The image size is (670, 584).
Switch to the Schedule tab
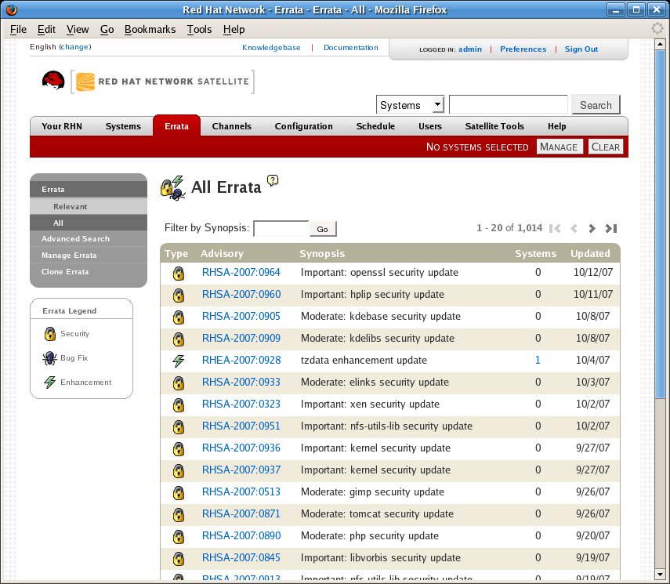(x=375, y=126)
